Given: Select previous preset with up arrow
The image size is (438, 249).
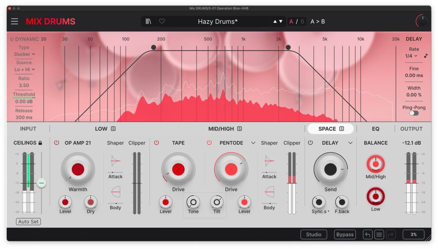Looking at the screenshot, I should click(275, 21).
